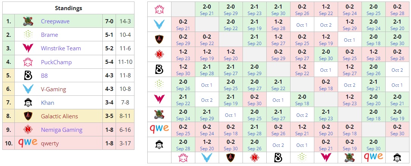This screenshot has width=411, height=166.
Task: Open the Winstrike Team link
Action: [61, 48]
